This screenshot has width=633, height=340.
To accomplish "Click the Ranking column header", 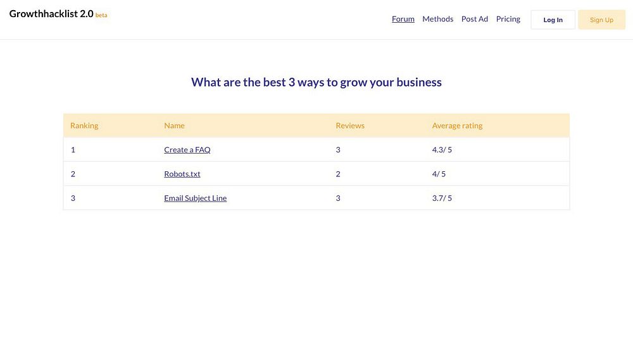I will [x=84, y=125].
